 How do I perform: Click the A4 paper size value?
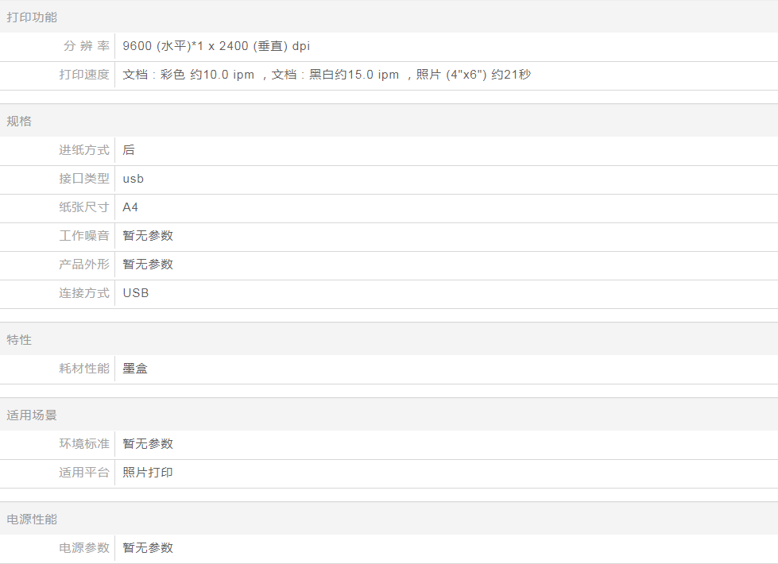click(130, 207)
